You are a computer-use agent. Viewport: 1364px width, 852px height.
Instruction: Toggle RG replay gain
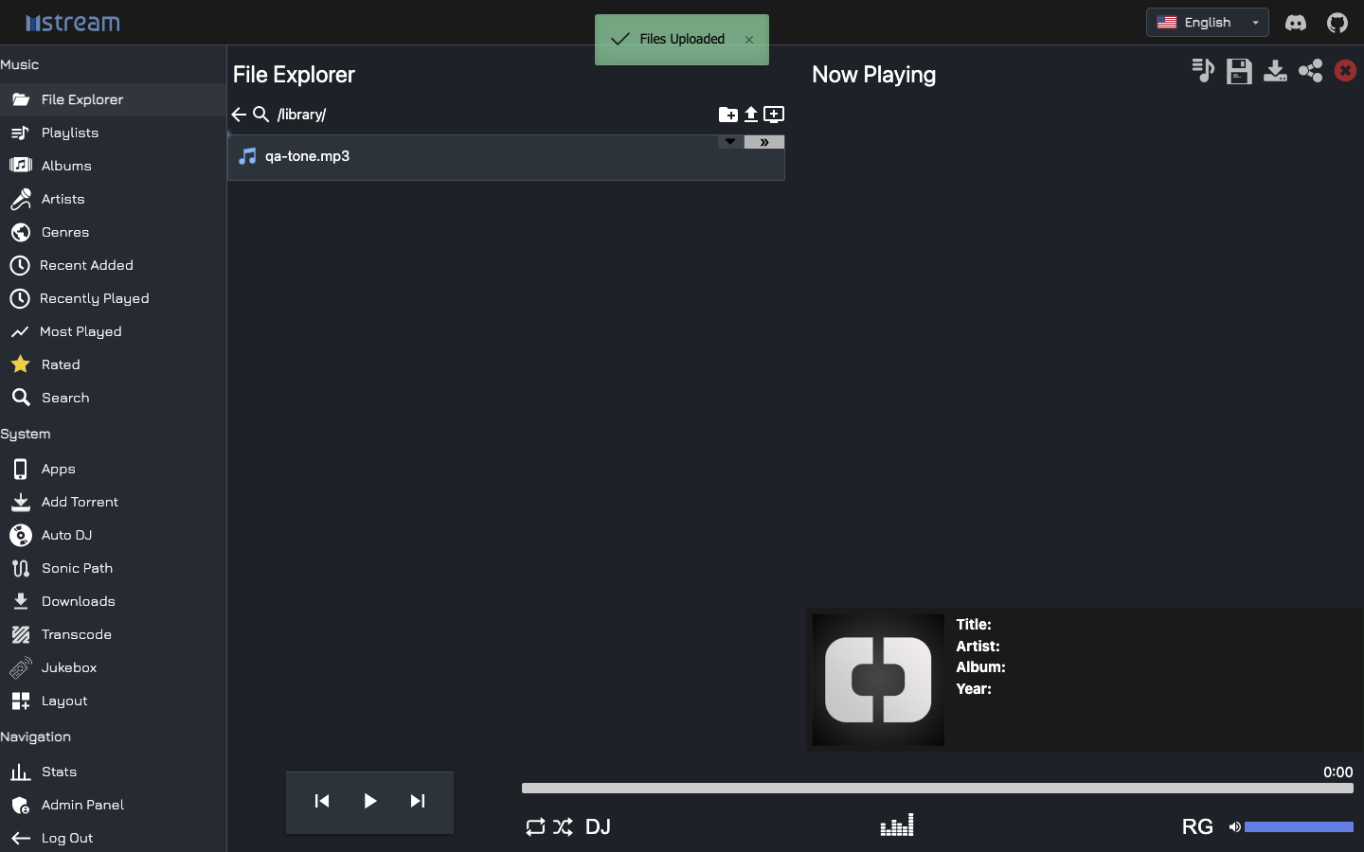click(x=1197, y=827)
